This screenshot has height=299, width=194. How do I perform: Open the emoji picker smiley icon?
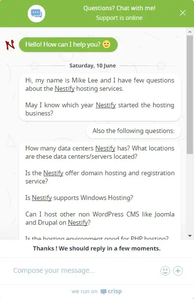tap(165, 270)
